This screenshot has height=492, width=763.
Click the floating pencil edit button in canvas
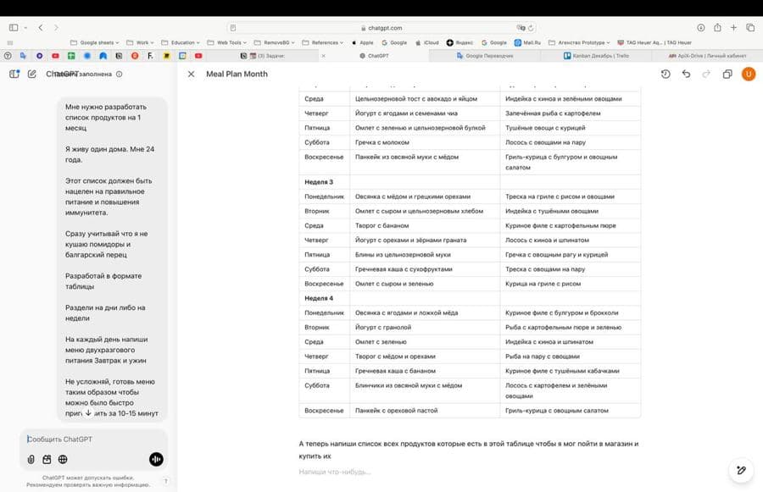(741, 470)
